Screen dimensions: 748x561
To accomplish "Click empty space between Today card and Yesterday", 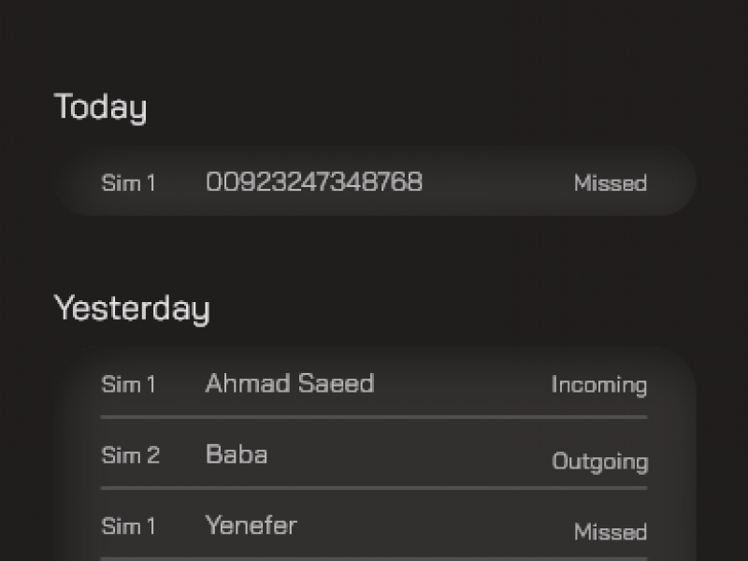I will coord(374,252).
